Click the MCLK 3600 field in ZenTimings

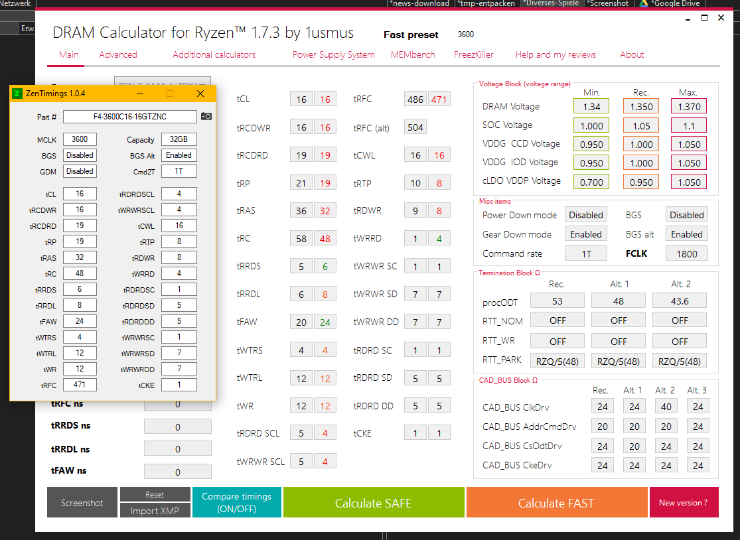(x=80, y=139)
